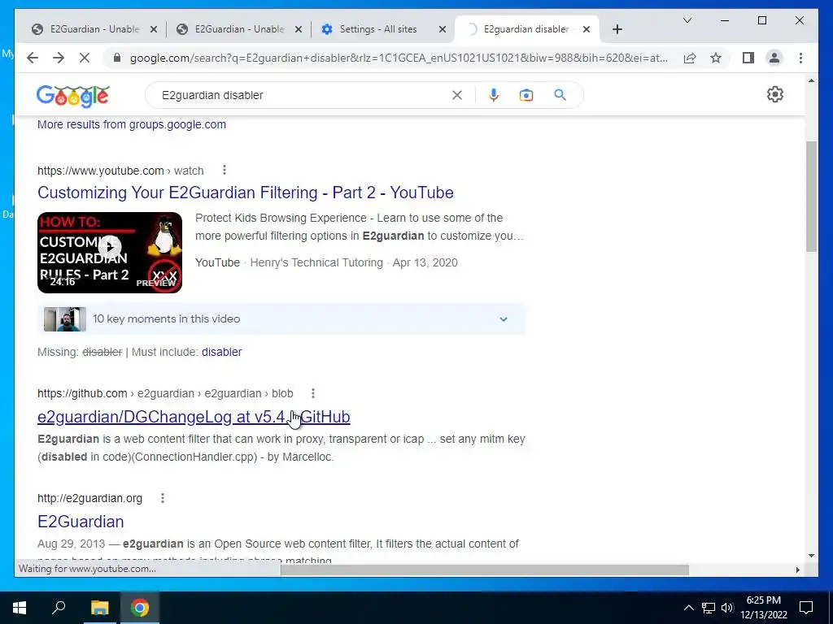Viewport: 833px width, 624px height.
Task: Click the horizontal scroll-right arrow
Action: pyautogui.click(x=797, y=570)
